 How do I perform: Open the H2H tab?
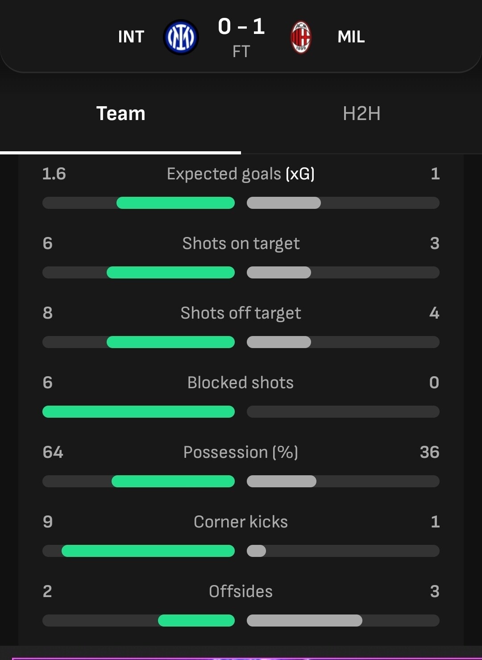click(361, 114)
